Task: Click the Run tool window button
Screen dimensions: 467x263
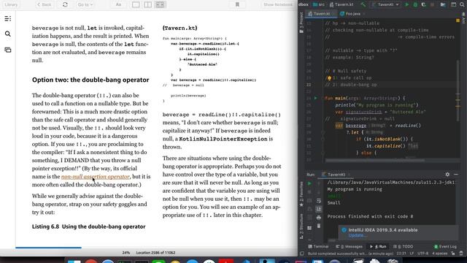Action: (x=378, y=247)
